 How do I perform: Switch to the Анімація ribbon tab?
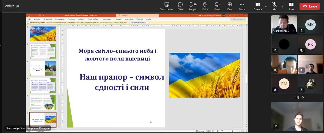click(x=81, y=19)
